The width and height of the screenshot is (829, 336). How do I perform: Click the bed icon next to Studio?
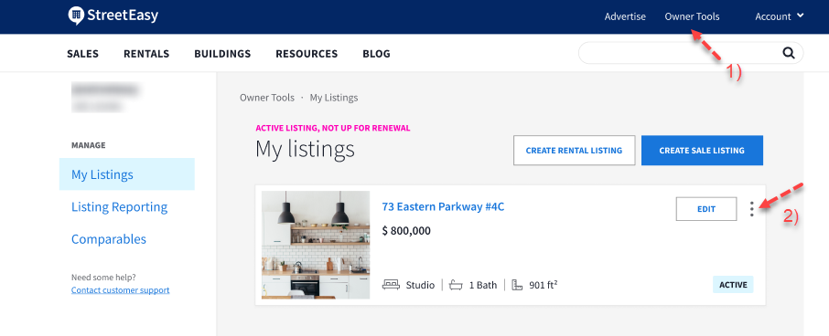click(x=392, y=285)
